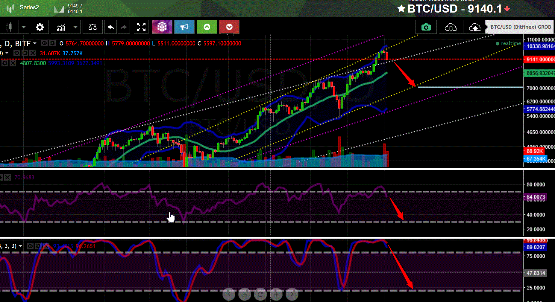Open stochastic indicator settings gear
The image size is (555, 302).
(38, 246)
